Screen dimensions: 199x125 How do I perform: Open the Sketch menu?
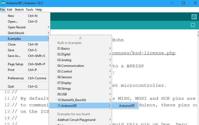[x=19, y=10]
